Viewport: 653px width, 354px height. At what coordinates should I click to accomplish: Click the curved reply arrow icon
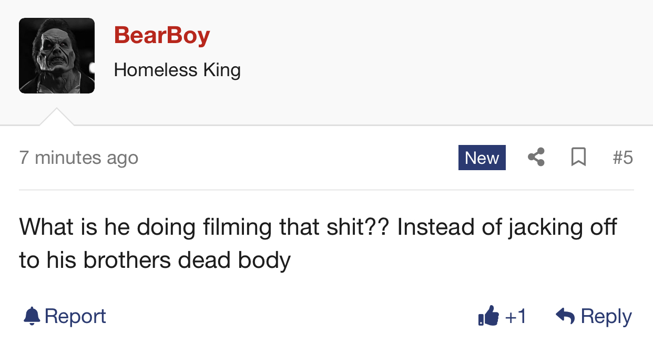coord(565,316)
